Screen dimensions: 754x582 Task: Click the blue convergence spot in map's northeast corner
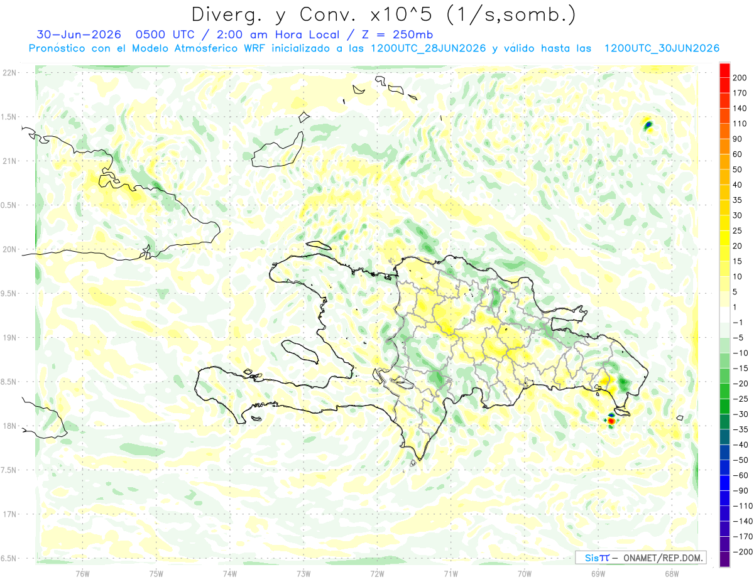pyautogui.click(x=648, y=125)
